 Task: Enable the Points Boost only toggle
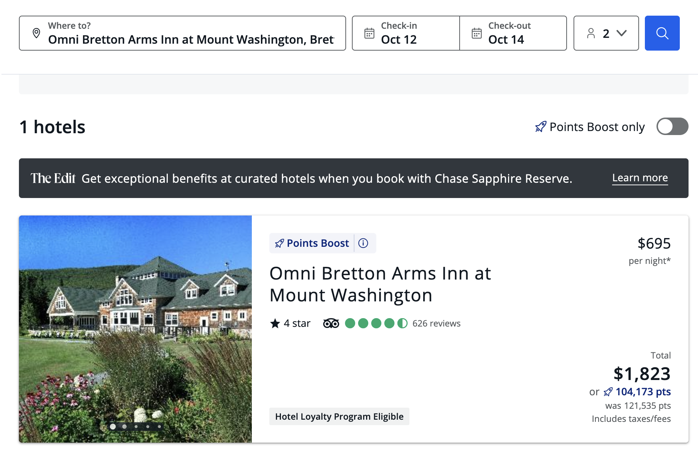(672, 127)
